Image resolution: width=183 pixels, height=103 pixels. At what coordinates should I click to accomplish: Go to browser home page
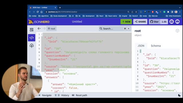pyautogui.click(x=41, y=12)
